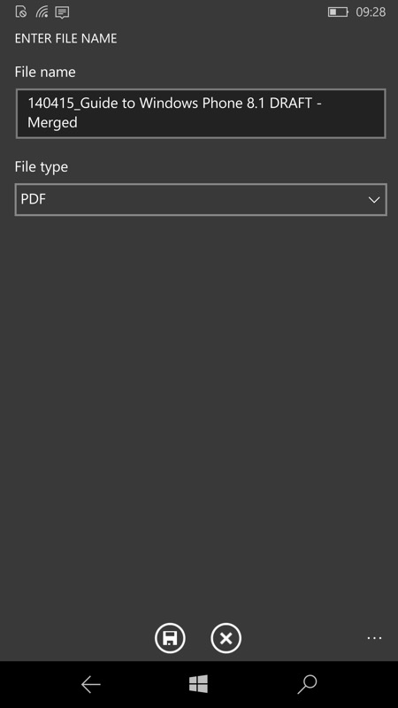Tap the ENTER FILE NAME heading
The width and height of the screenshot is (398, 708).
(65, 39)
